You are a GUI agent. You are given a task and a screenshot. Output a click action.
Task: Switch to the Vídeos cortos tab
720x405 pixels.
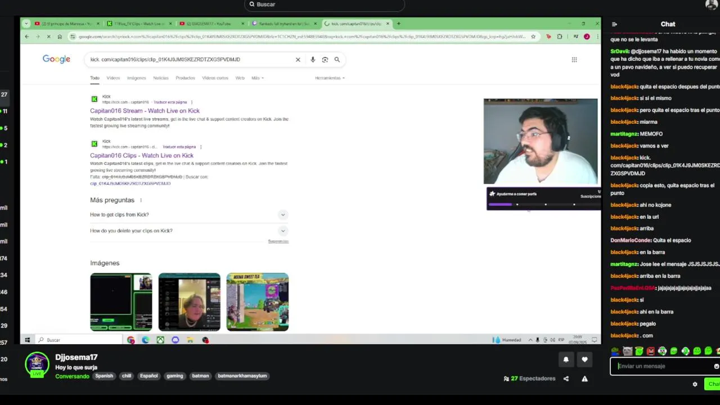coord(215,78)
